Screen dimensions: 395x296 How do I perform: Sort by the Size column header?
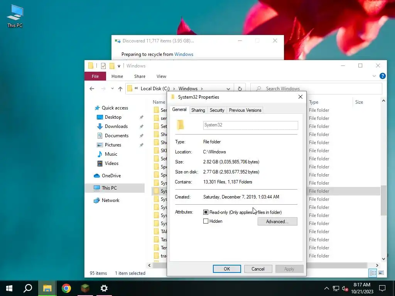[359, 102]
